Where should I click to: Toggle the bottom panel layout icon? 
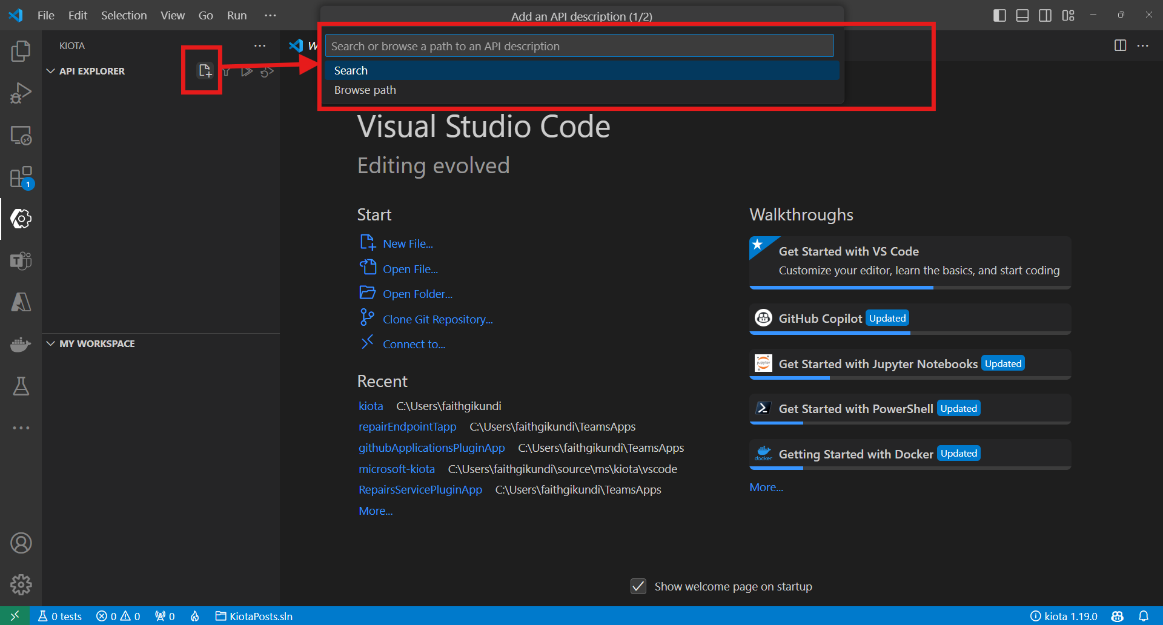point(1022,15)
